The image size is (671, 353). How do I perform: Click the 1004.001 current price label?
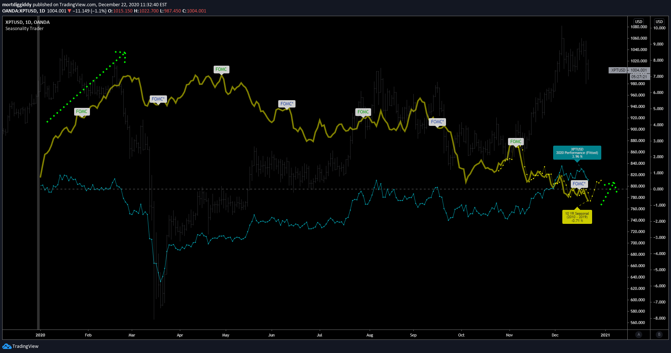(639, 70)
